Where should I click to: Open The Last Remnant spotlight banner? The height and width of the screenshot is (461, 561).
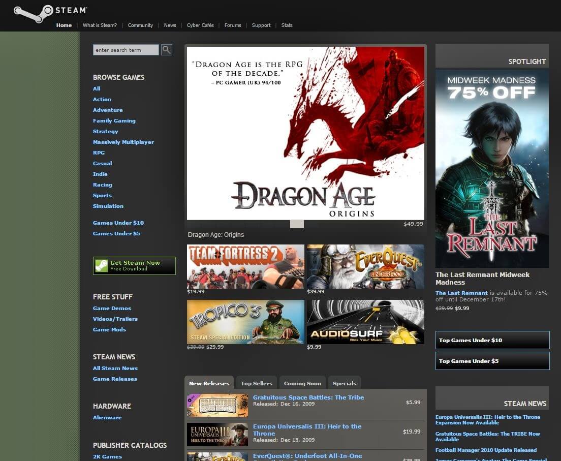tap(491, 168)
